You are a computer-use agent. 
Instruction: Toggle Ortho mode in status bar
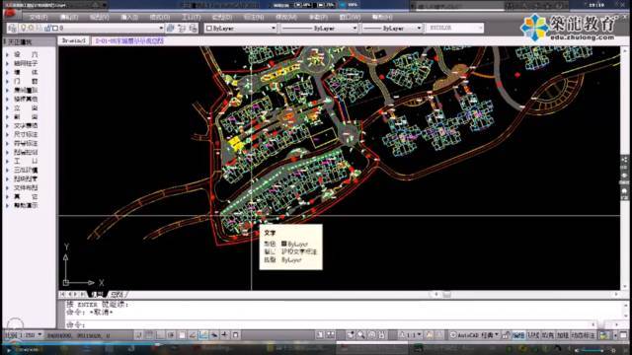coord(160,335)
